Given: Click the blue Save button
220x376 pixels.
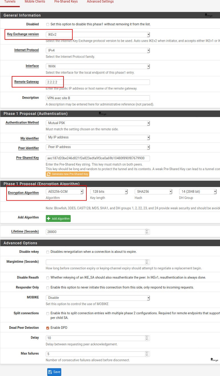Looking at the screenshot, I should [54, 372].
